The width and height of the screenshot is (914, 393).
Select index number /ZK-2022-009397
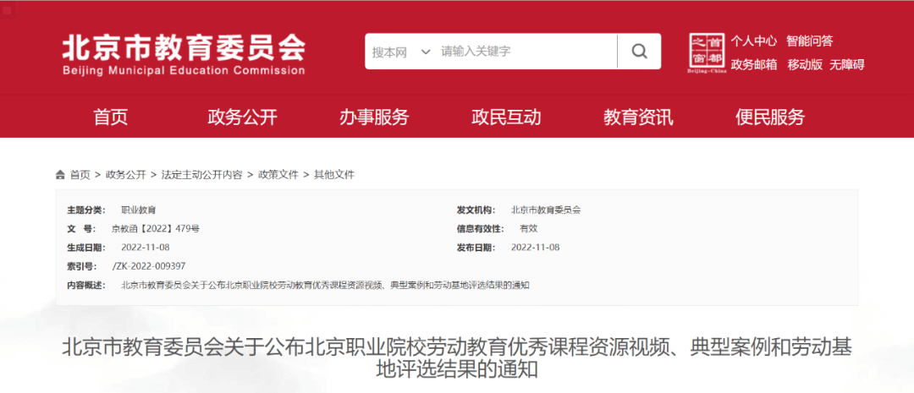149,266
